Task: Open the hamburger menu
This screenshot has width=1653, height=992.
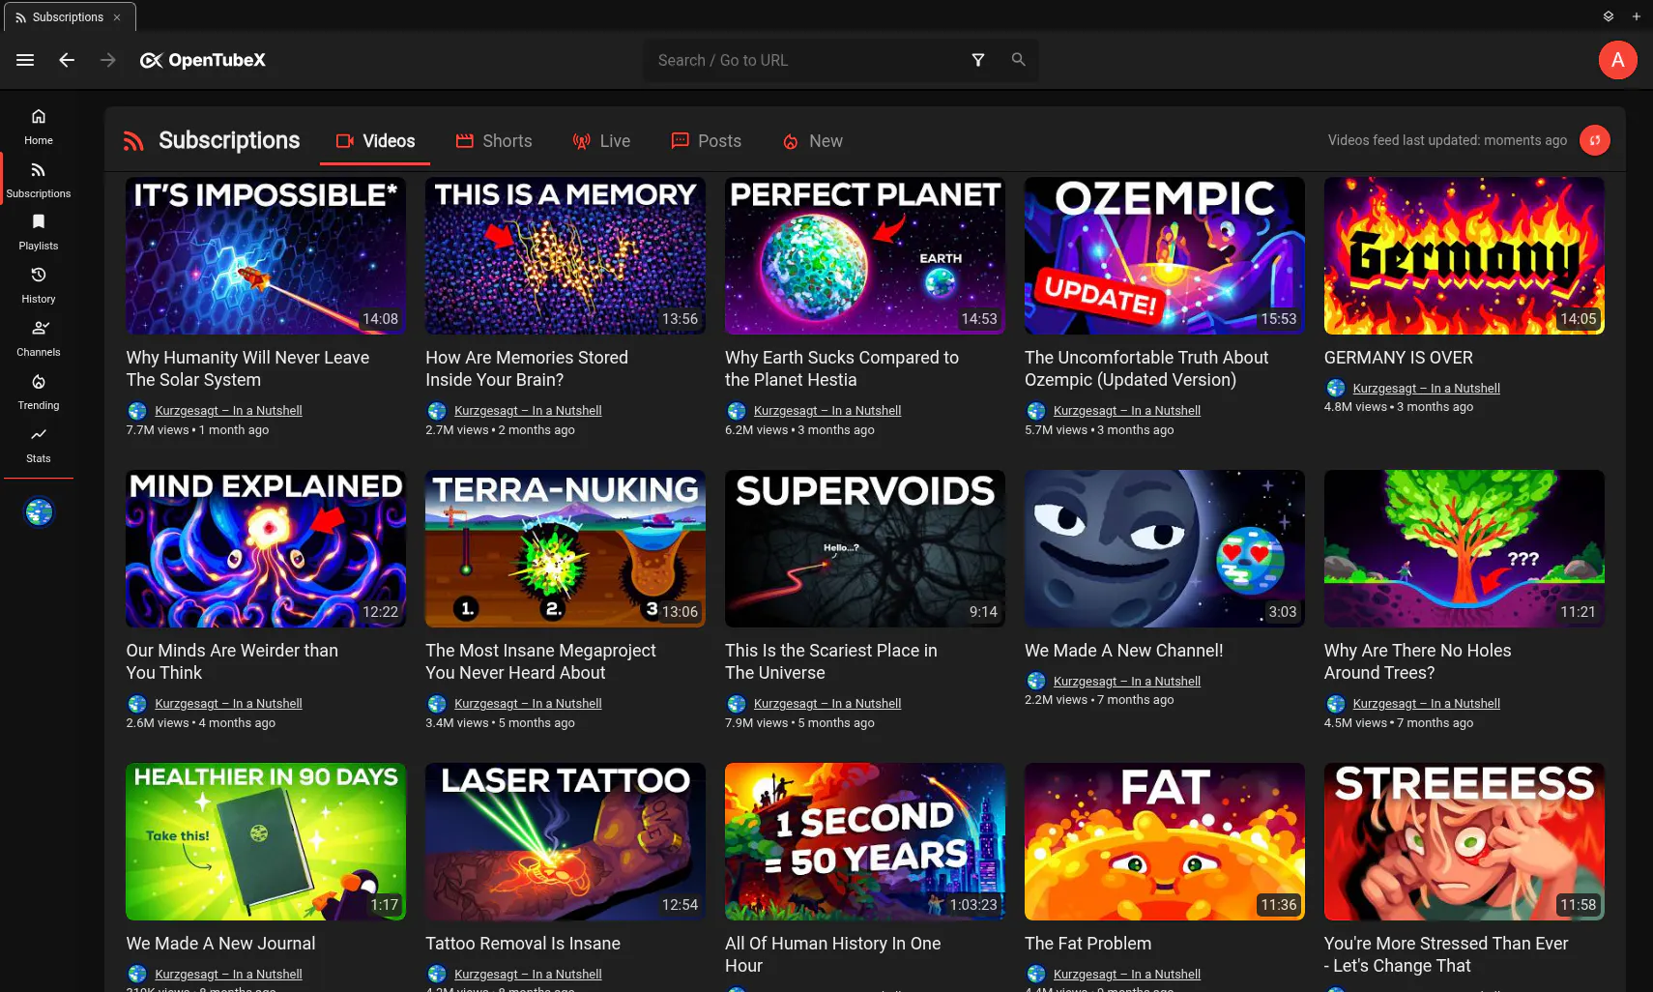Action: [x=25, y=60]
